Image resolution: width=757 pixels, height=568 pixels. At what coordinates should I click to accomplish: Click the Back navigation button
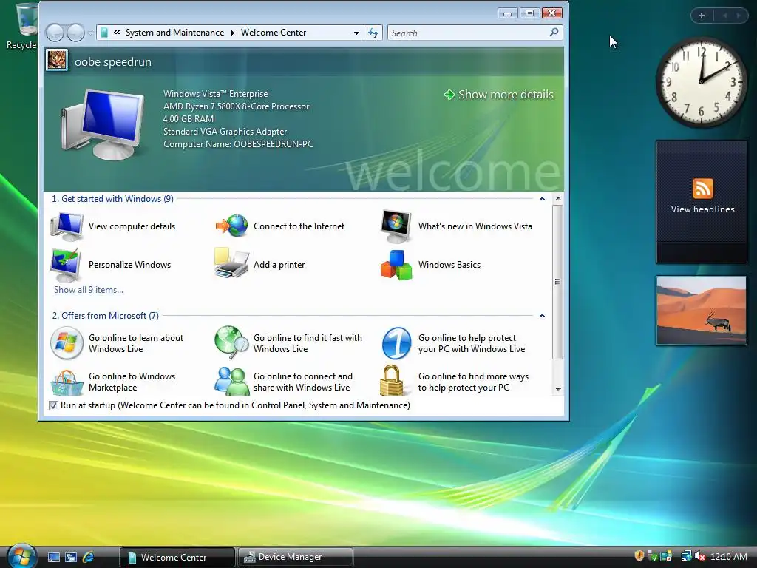tap(55, 33)
